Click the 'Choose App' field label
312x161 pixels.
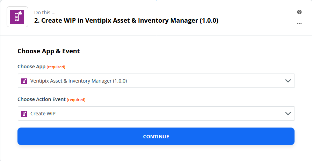point(31,67)
